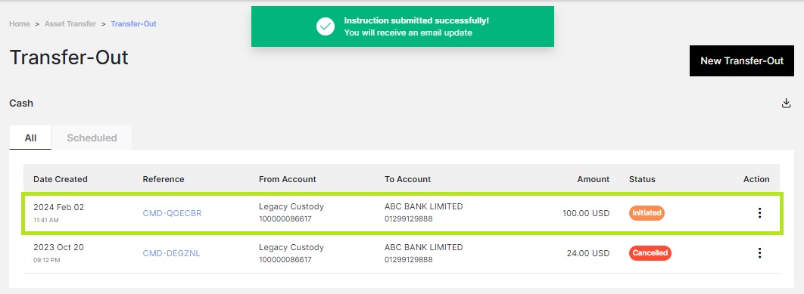The image size is (804, 294).
Task: Click the download icon beside Cash
Action: click(x=786, y=104)
